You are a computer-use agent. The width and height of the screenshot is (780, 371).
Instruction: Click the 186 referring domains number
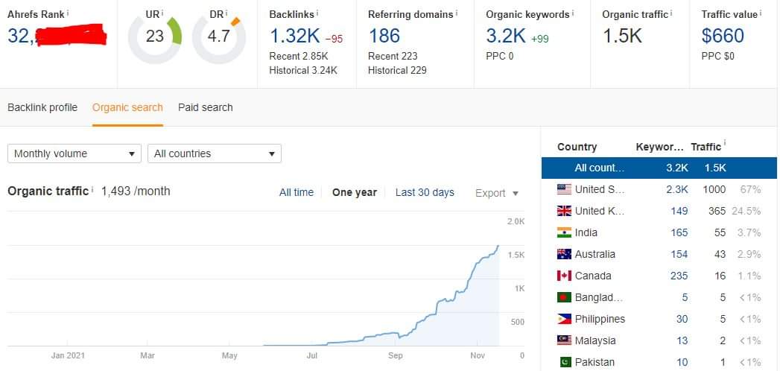click(x=384, y=36)
